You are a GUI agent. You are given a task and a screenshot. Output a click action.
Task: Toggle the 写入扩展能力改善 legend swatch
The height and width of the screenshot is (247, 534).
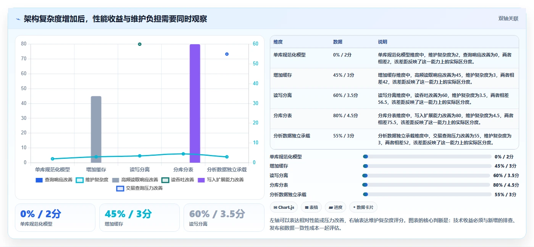pos(201,180)
